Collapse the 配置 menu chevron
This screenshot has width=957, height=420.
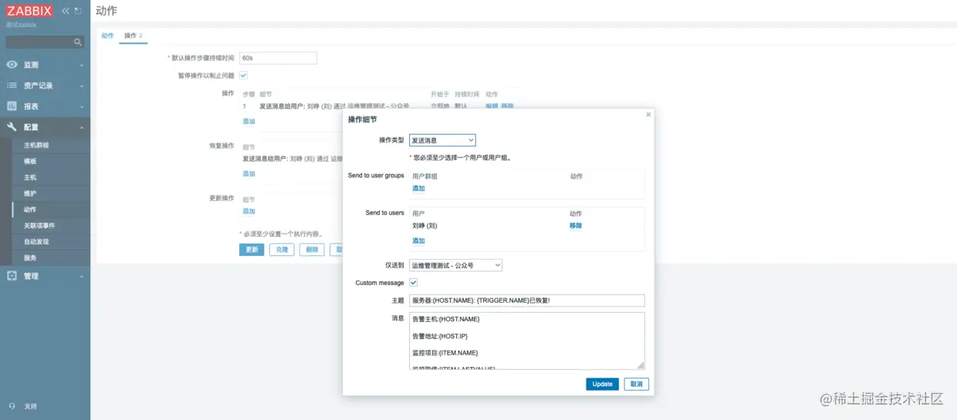coord(82,127)
